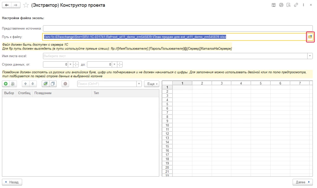Screen dimensions: 317x188
Task: Check all rows with tick boxes icon
Action: [46, 84]
